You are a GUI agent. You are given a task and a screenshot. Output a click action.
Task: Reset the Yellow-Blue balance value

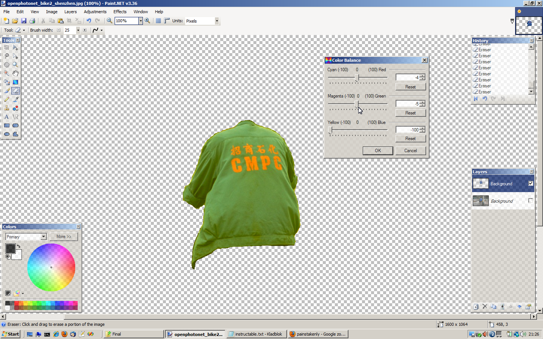410,138
